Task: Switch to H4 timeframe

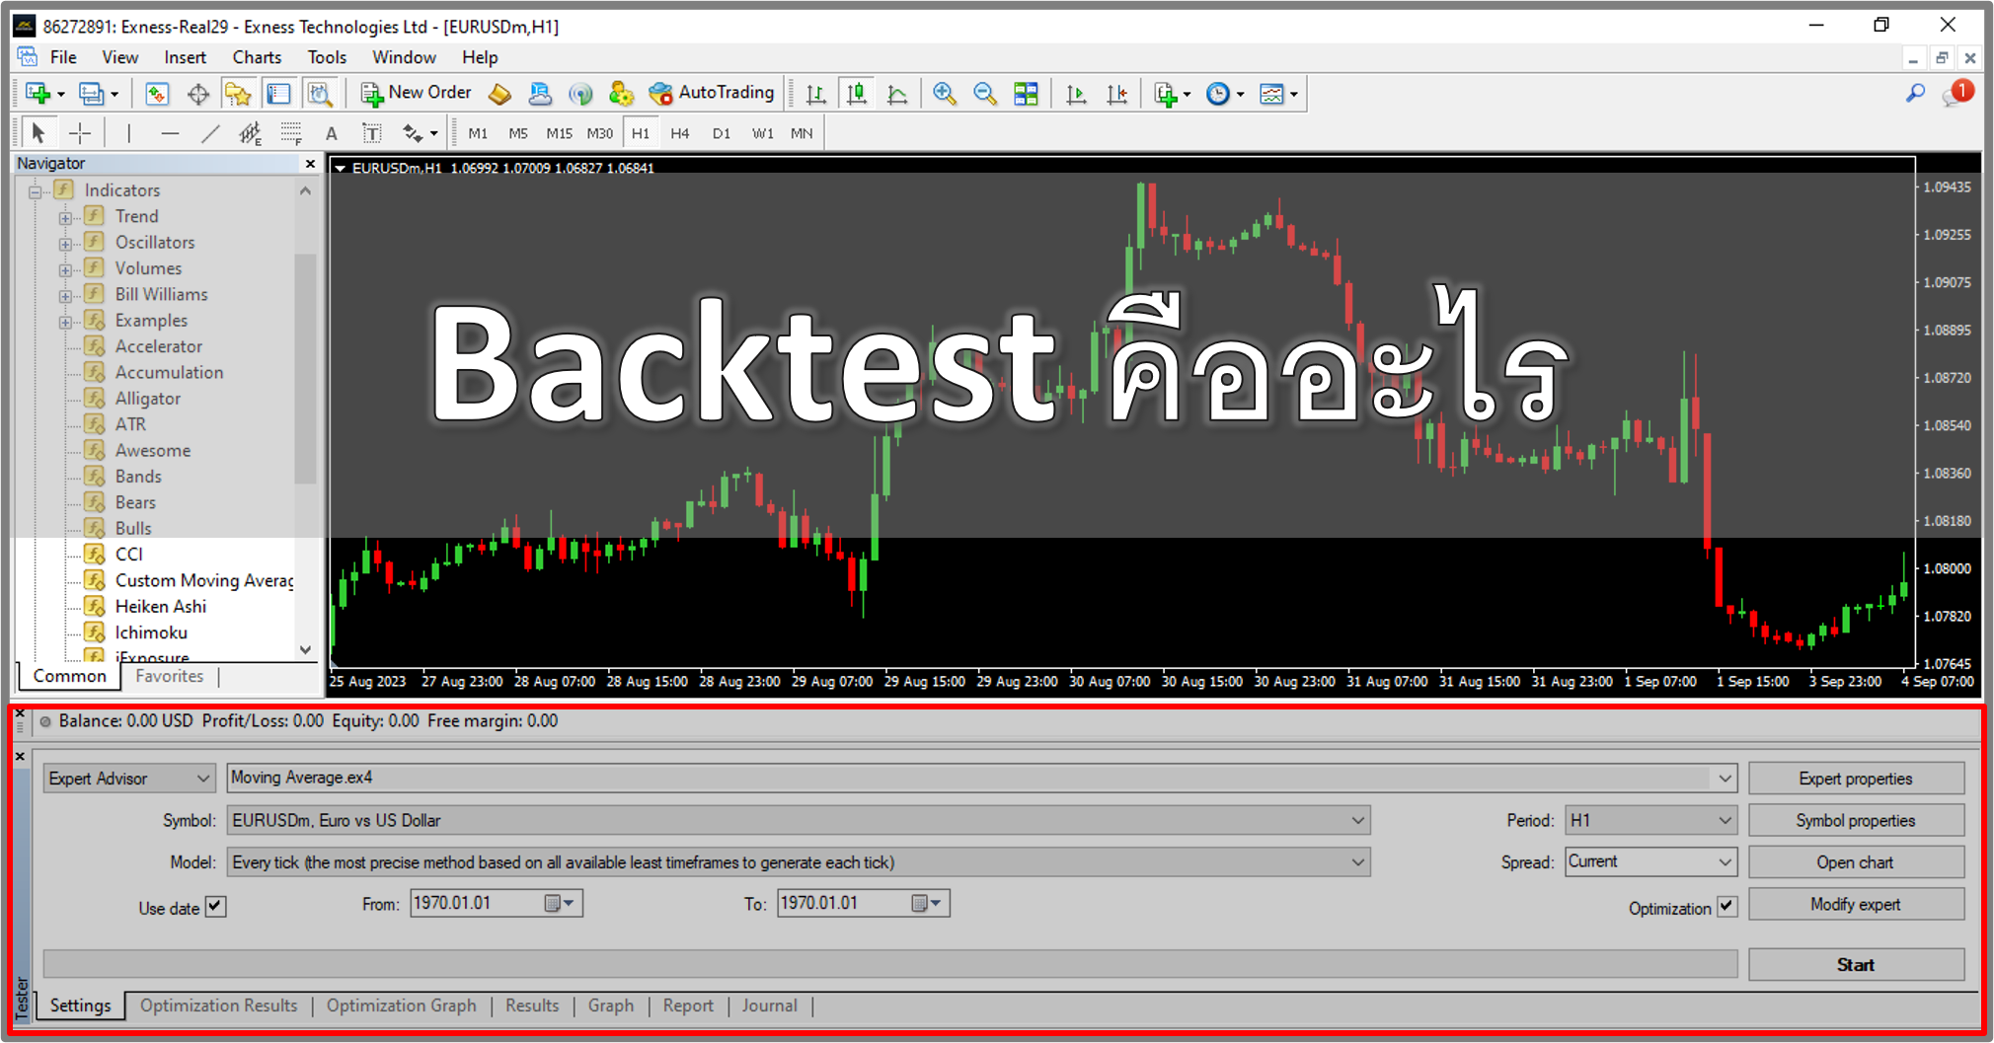Action: 680,133
